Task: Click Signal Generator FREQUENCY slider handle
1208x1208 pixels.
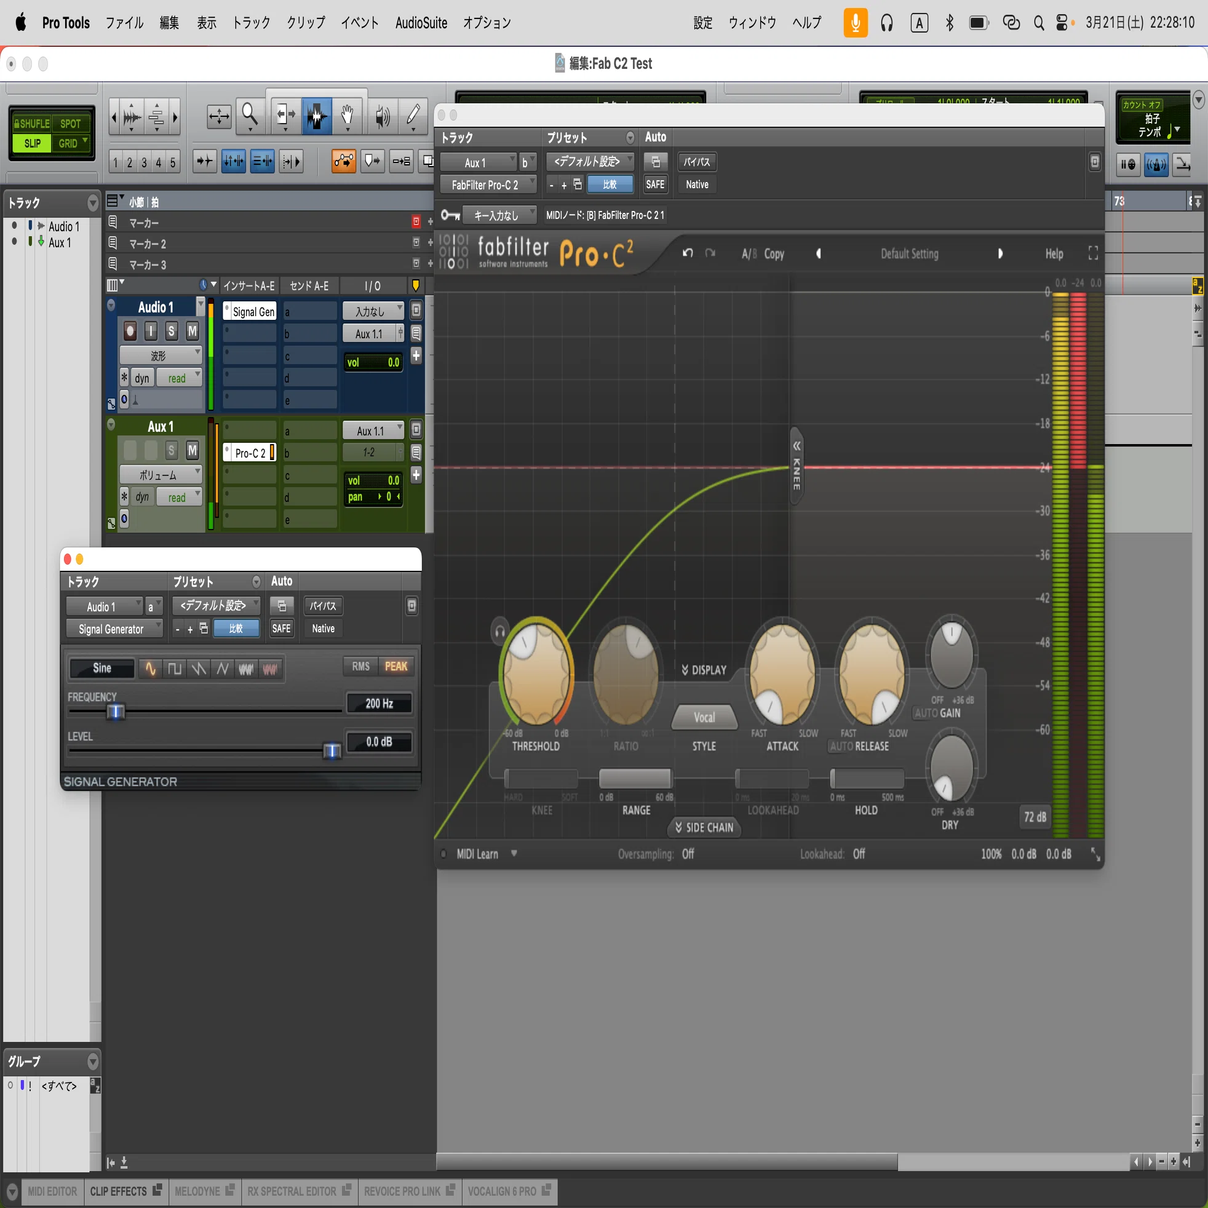Action: click(116, 712)
